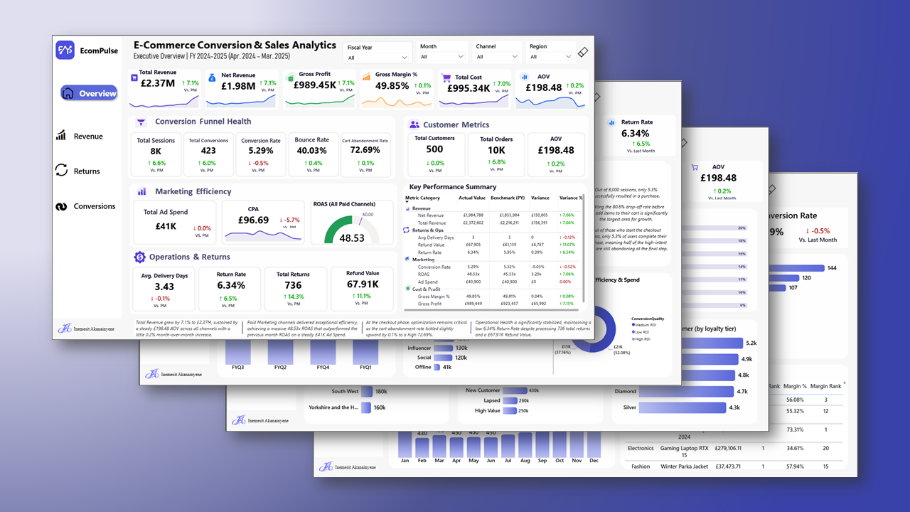Click the Net Revenue money bag icon
The image size is (910, 512).
point(212,78)
